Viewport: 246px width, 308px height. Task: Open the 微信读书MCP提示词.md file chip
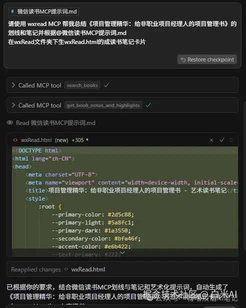(x=44, y=11)
